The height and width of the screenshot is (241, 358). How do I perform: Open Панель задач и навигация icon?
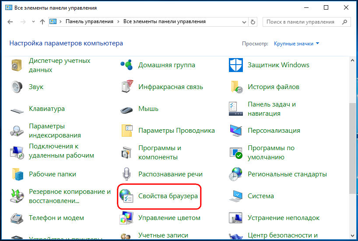pyautogui.click(x=235, y=109)
